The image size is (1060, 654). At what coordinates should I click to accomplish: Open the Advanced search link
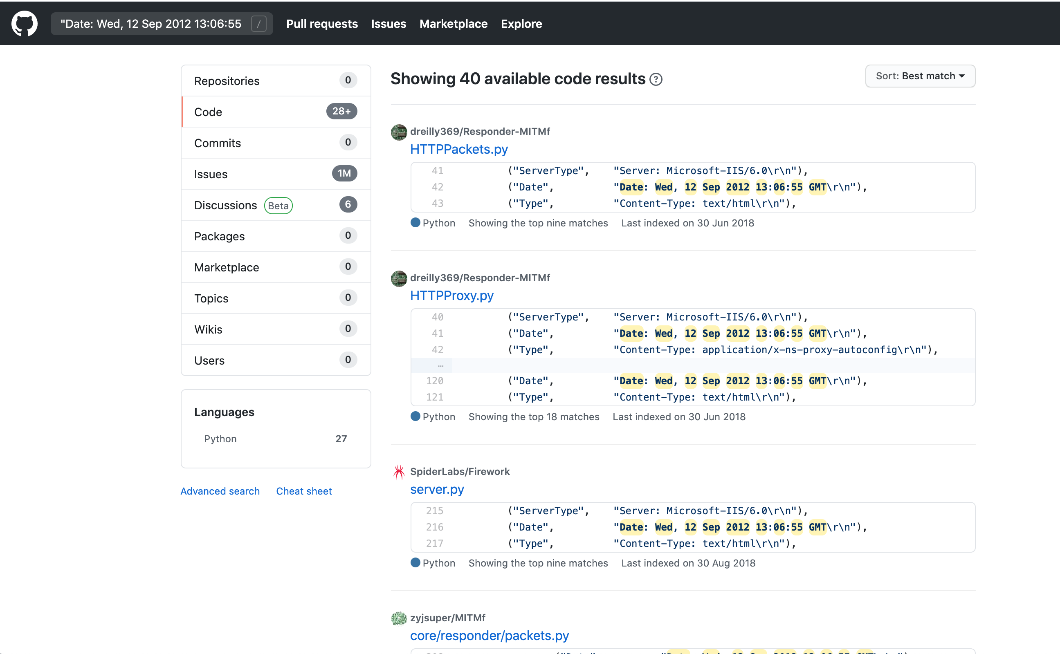point(220,491)
